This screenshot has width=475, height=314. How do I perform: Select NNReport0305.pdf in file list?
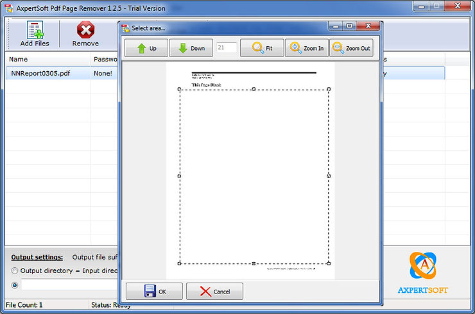tap(40, 73)
